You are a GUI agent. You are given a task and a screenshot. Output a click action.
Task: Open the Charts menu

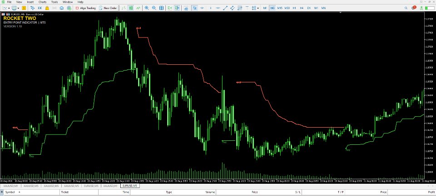click(43, 2)
